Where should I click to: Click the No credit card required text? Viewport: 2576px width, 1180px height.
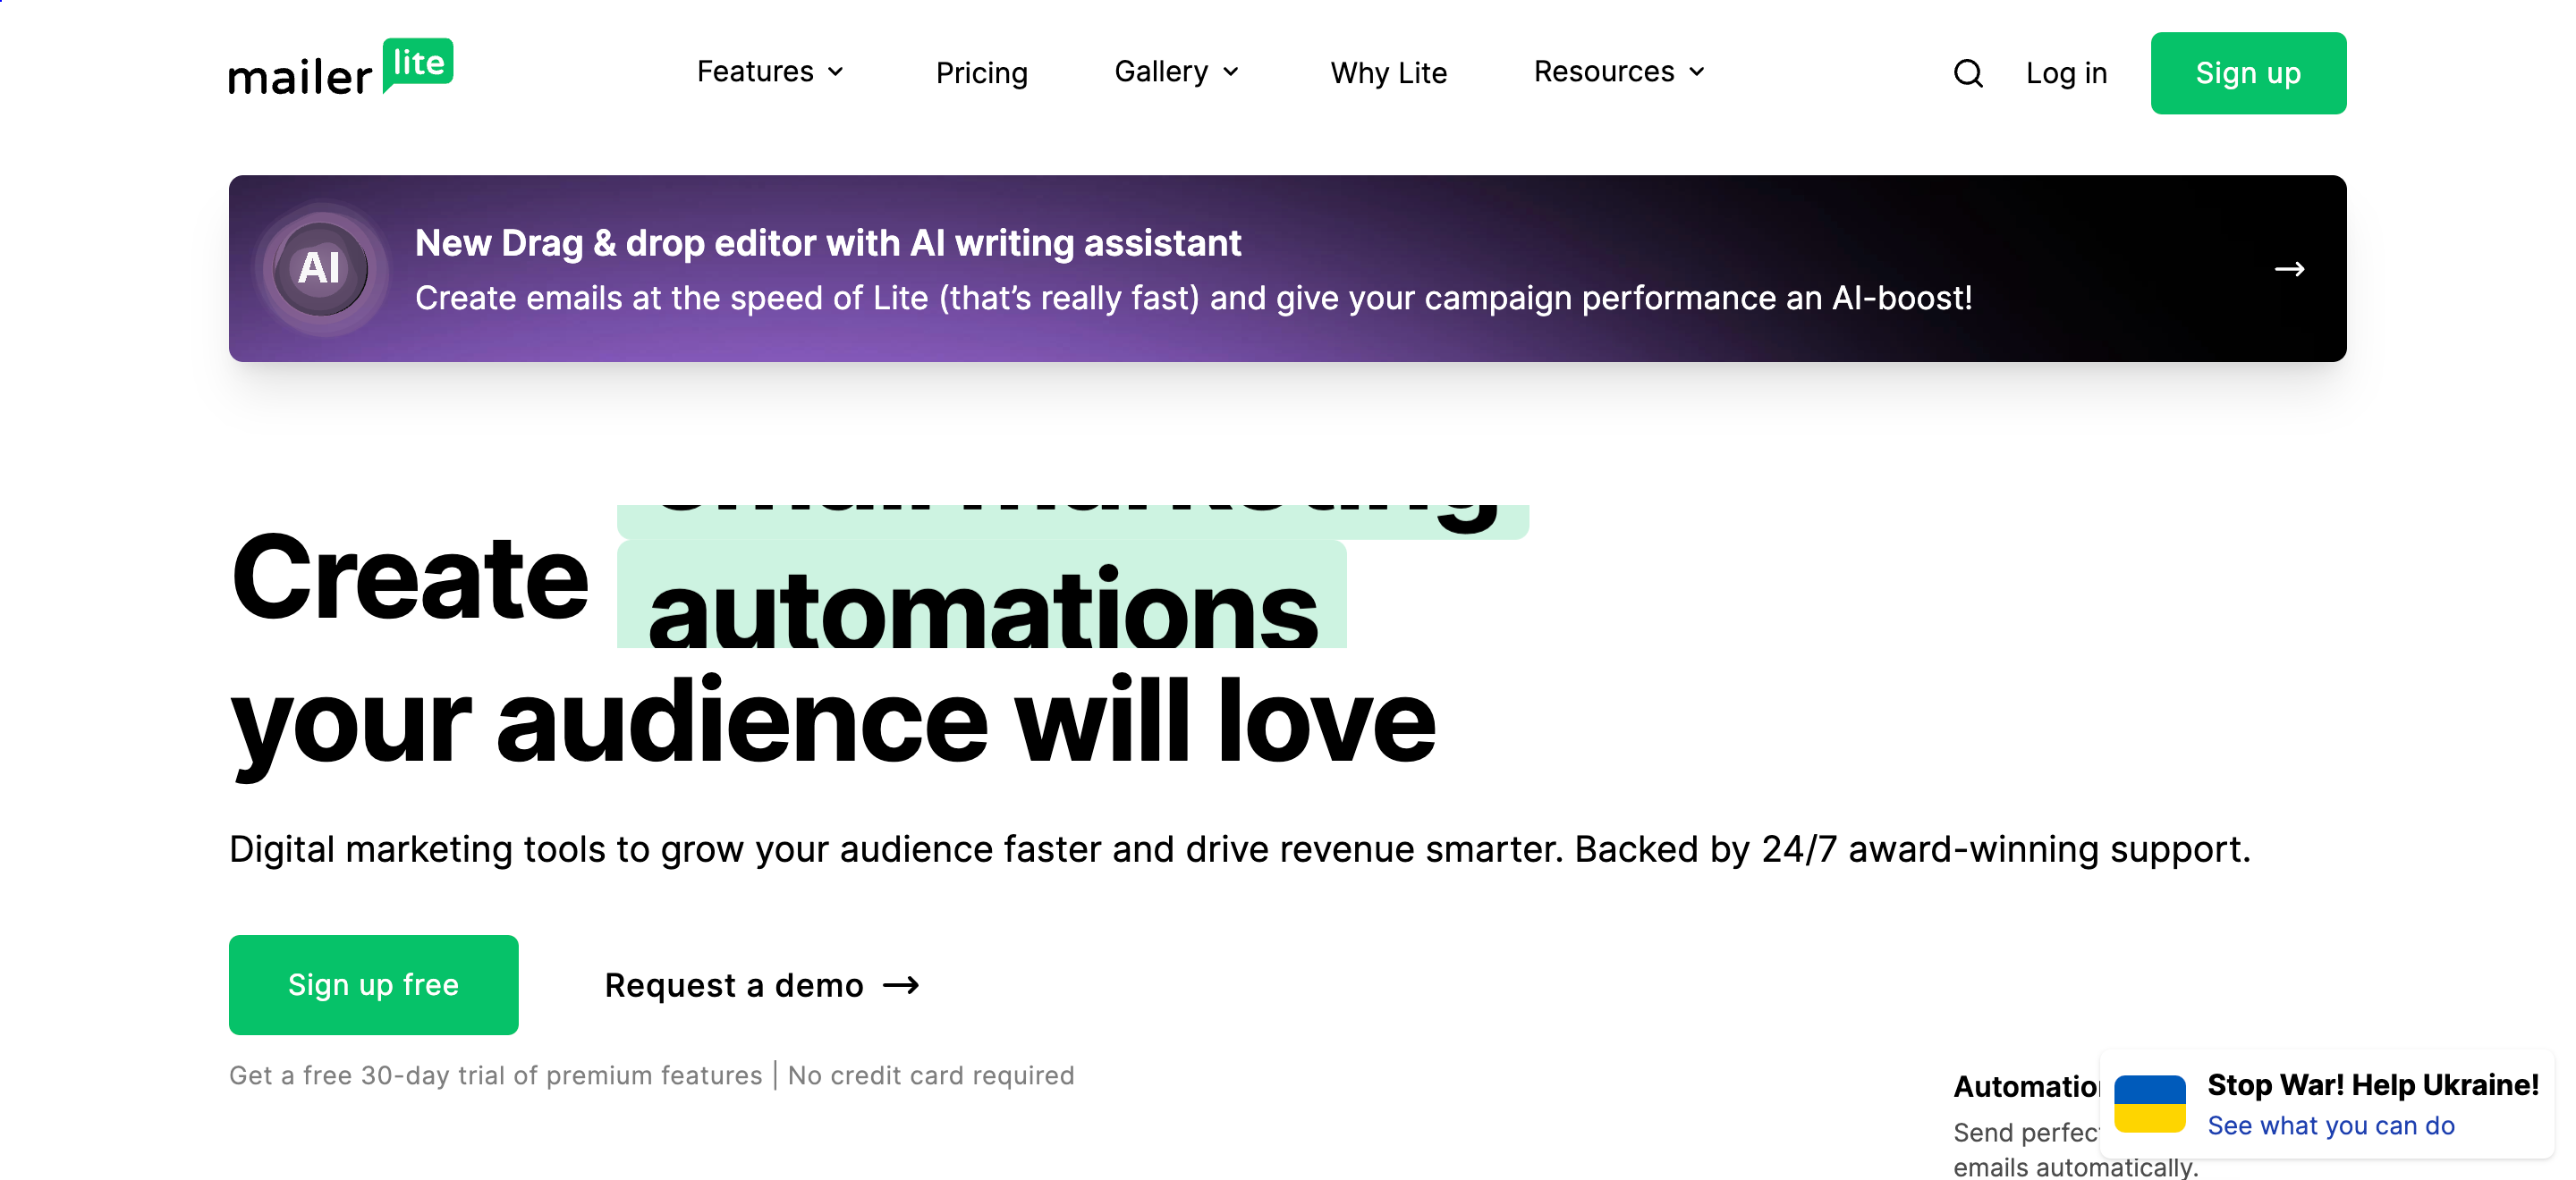coord(930,1075)
